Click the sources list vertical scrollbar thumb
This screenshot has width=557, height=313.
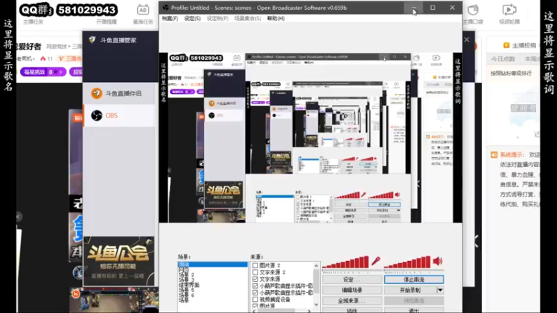pos(316,281)
